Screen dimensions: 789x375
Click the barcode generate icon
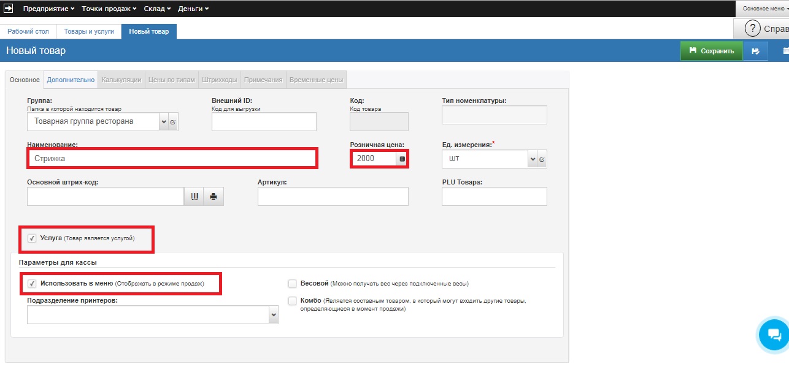[x=194, y=197]
